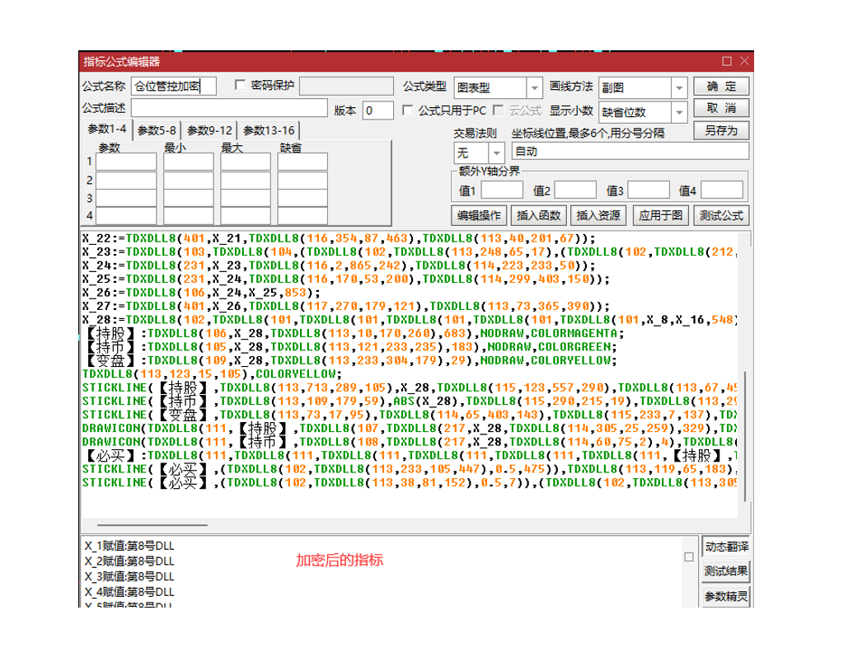Open the 显示小数 dropdown list
Viewport: 867px width, 648px height.
point(679,112)
